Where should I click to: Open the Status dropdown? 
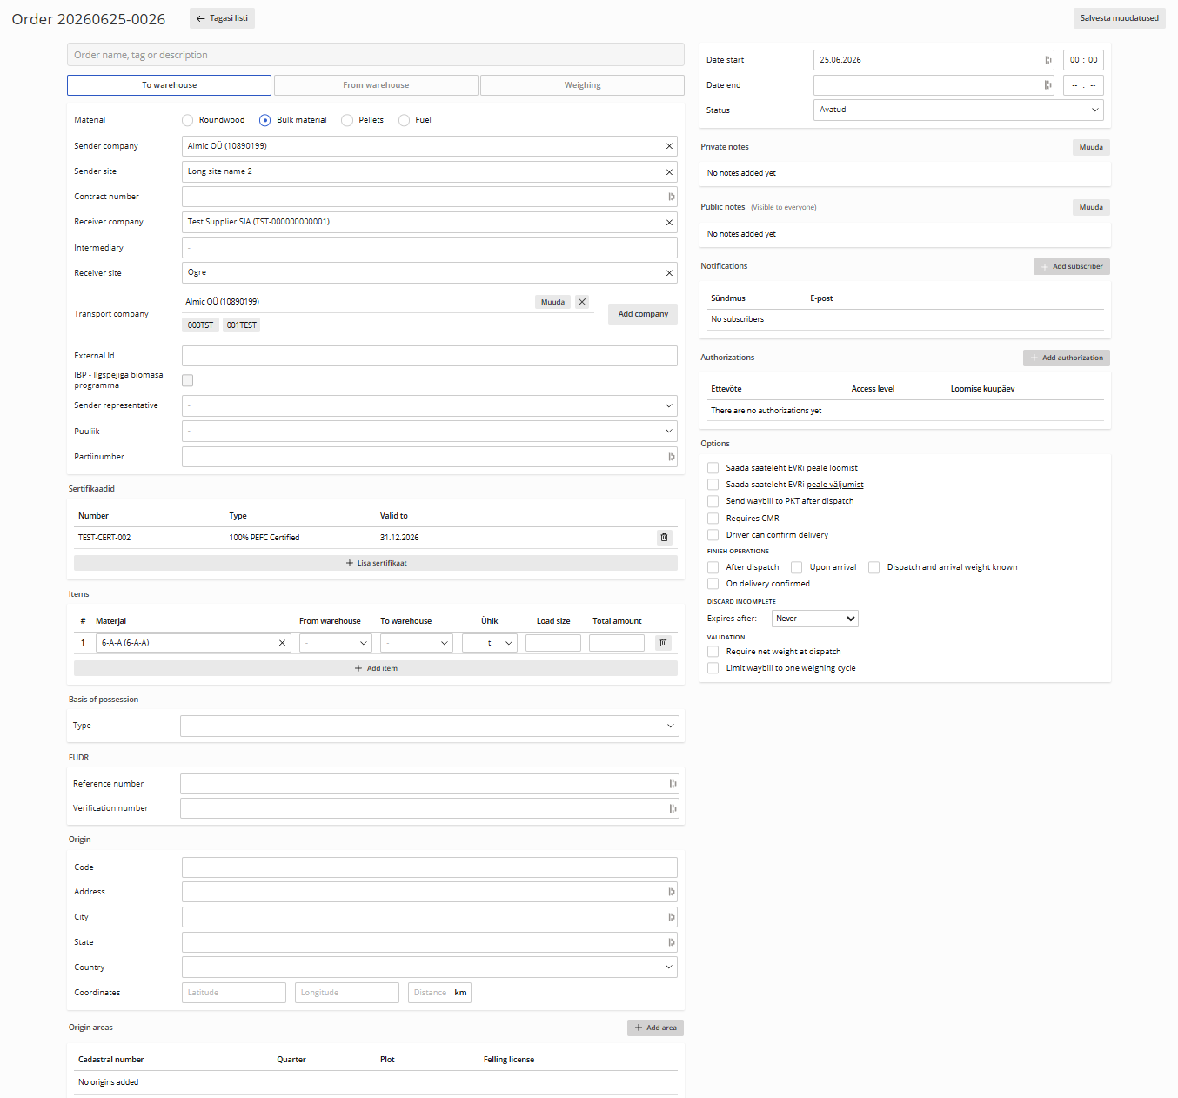pyautogui.click(x=959, y=110)
